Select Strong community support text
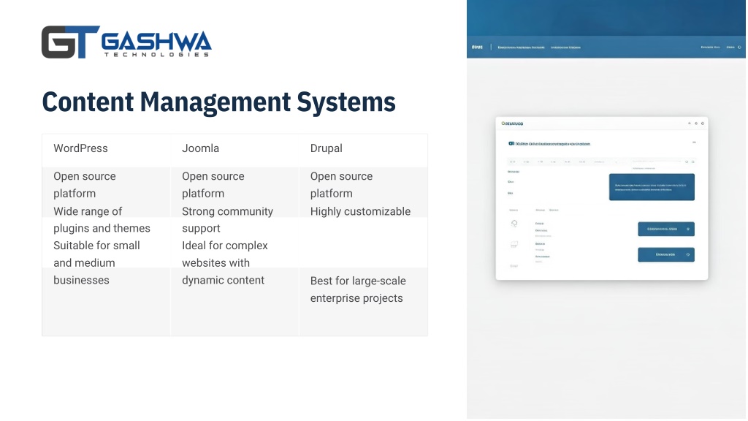 pos(228,219)
